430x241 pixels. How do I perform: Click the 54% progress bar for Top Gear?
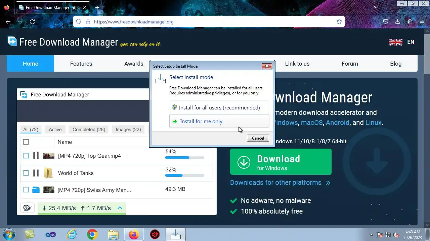[x=185, y=157]
